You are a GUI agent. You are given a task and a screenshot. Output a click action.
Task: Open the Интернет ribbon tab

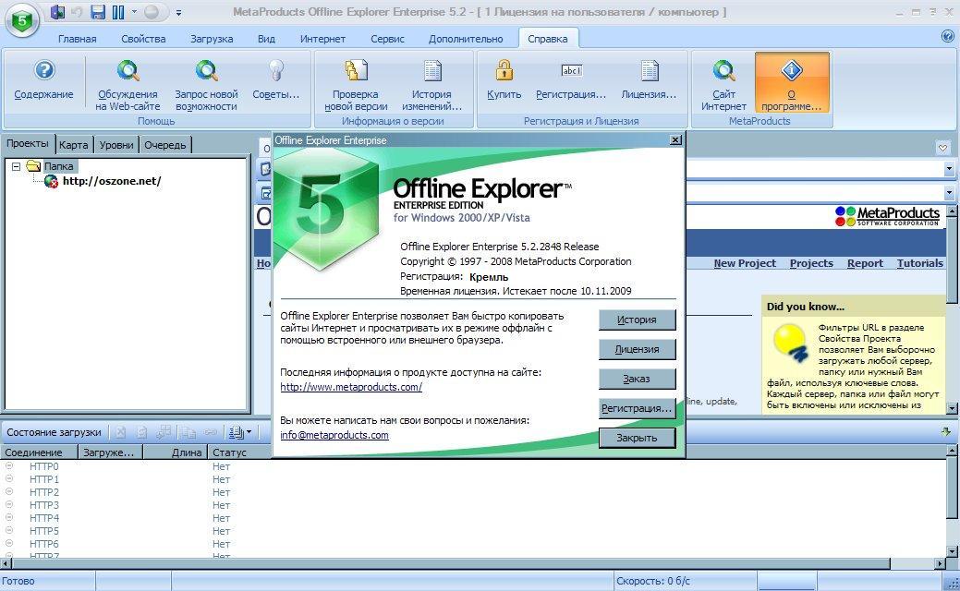point(322,39)
